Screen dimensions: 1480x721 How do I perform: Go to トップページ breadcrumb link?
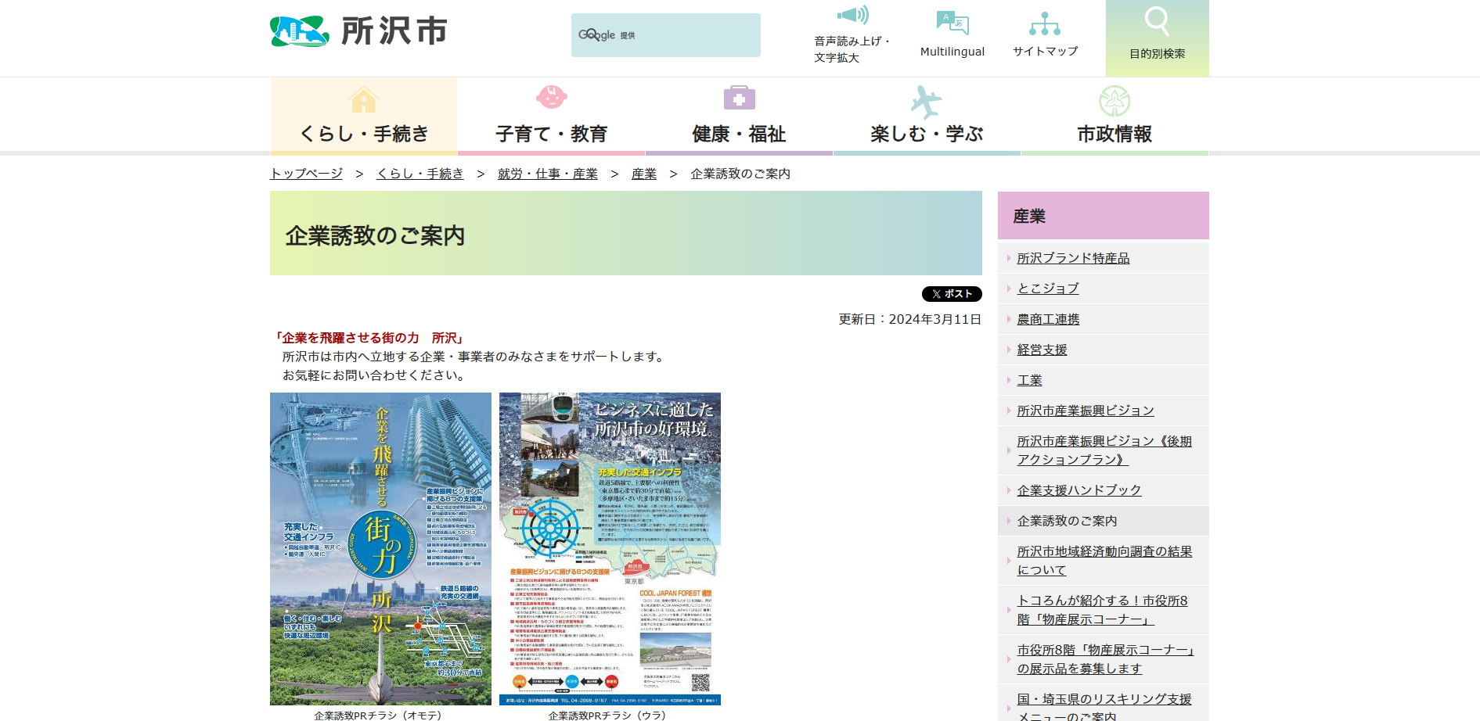[x=306, y=174]
